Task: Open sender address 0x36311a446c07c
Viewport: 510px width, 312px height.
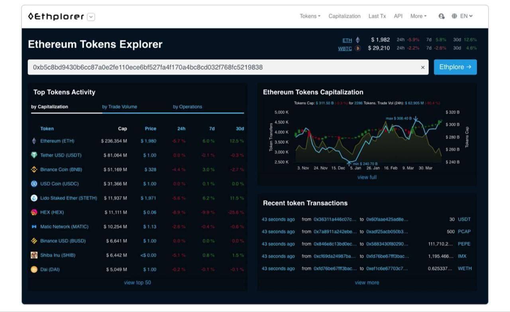Action: pos(335,219)
